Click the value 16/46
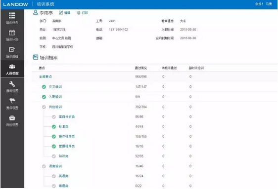 (139, 166)
